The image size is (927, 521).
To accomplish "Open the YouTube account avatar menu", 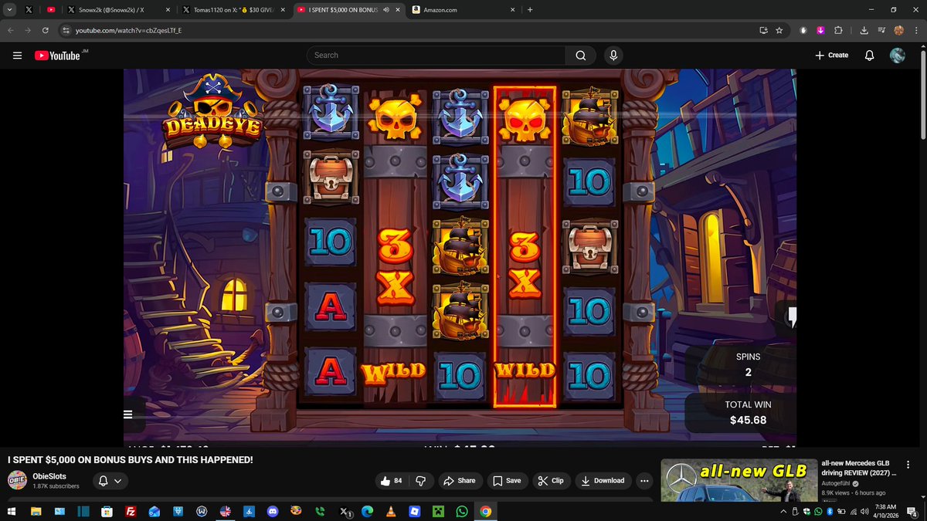I will pos(897,56).
